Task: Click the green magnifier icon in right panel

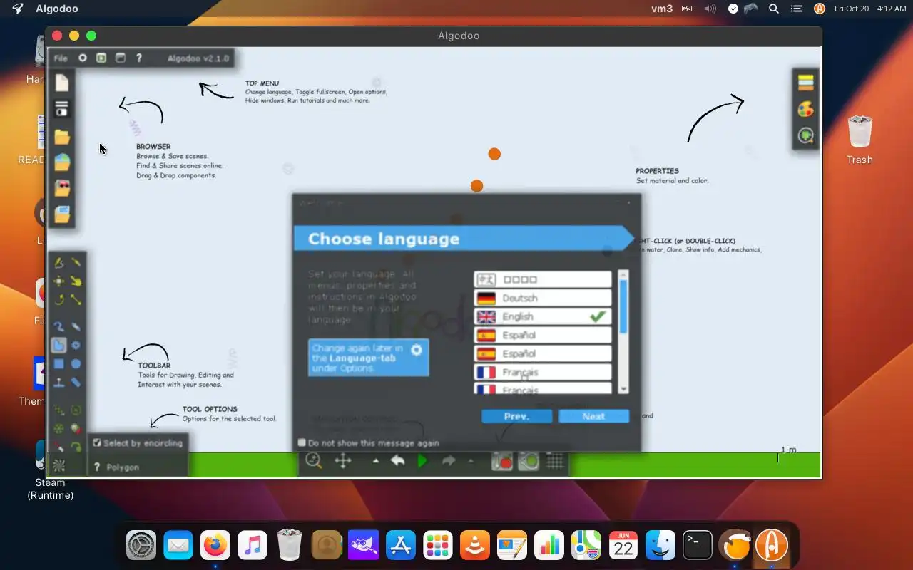Action: coord(805,135)
